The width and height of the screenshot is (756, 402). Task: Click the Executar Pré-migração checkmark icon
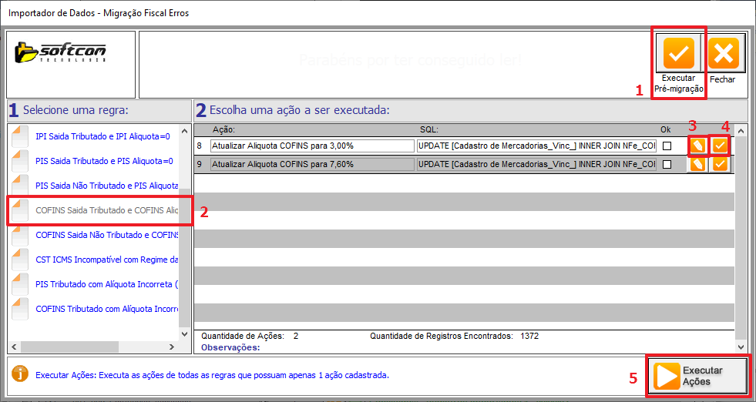678,54
